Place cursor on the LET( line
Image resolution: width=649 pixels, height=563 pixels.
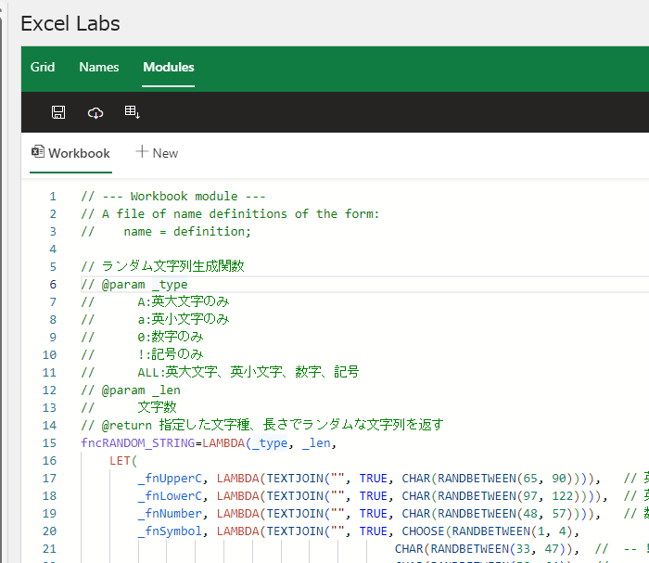pos(123,461)
